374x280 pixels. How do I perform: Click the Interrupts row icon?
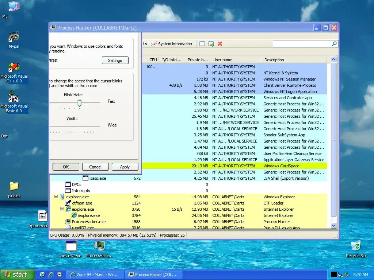68,190
